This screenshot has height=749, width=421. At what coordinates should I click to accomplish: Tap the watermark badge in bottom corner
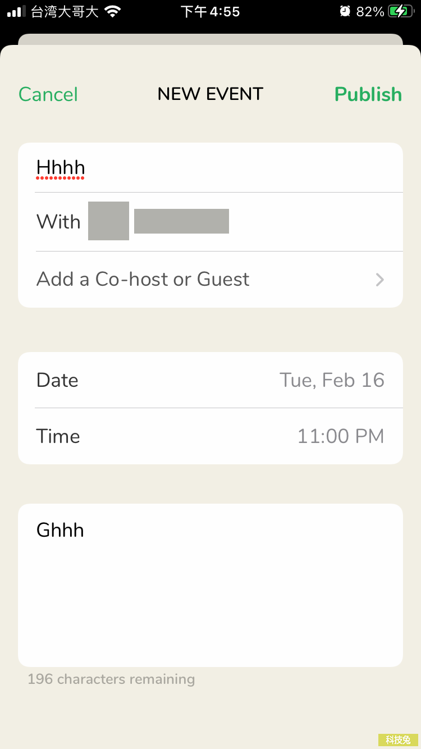point(398,740)
